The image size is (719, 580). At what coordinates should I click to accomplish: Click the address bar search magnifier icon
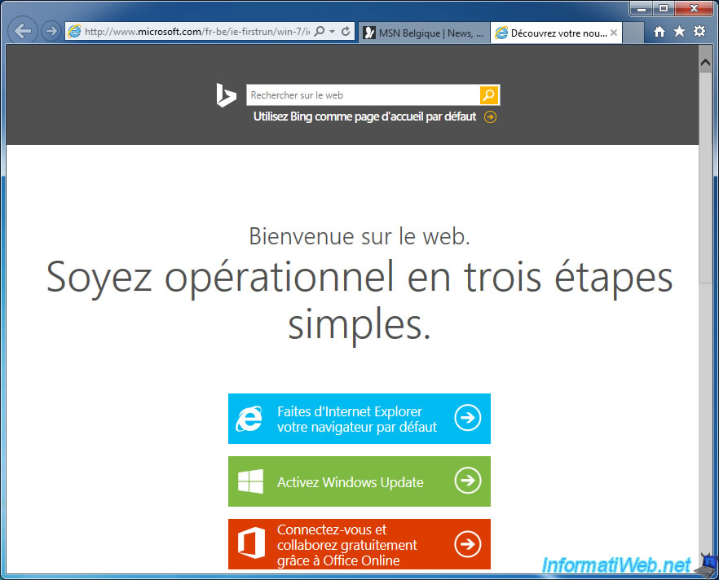click(320, 31)
